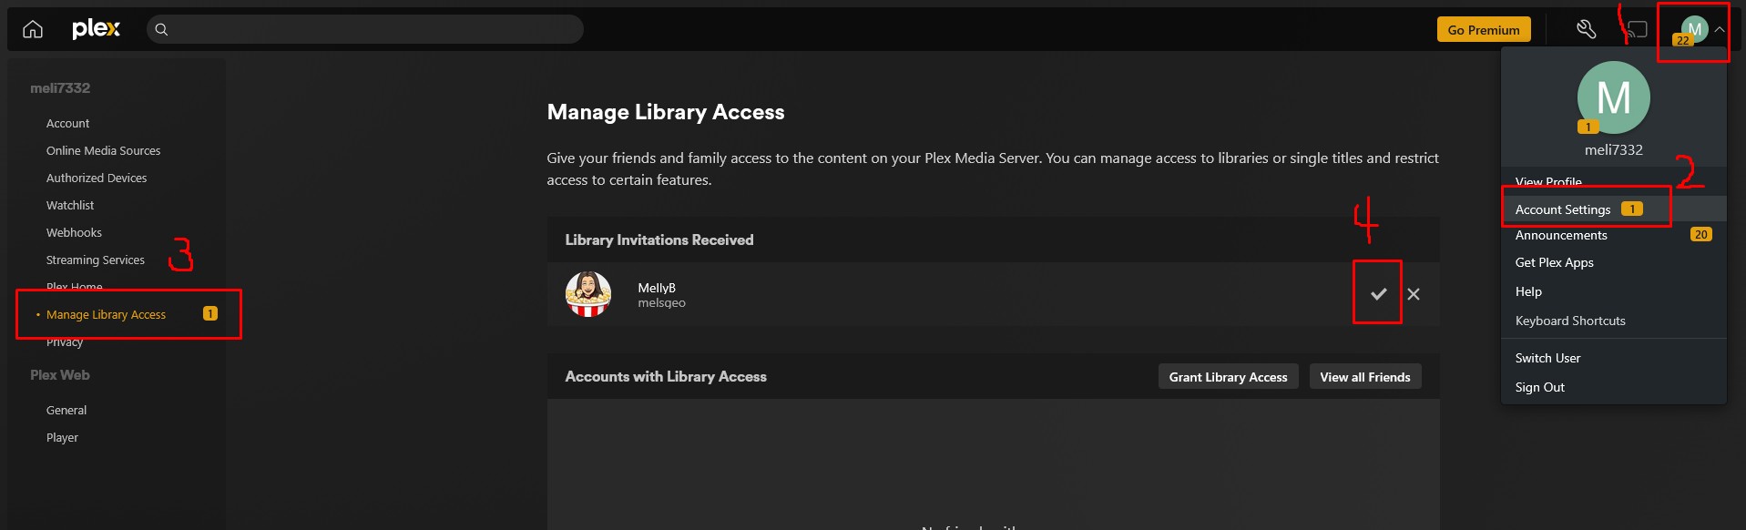Click the Accounts with Library Access heading

click(x=666, y=376)
